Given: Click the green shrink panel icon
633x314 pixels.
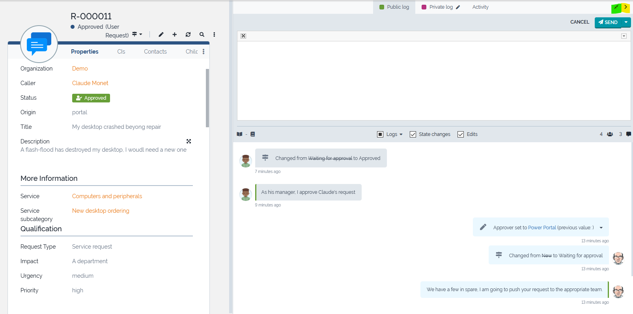Looking at the screenshot, I should point(616,7).
